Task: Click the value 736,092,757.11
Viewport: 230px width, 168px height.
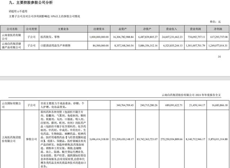Action: pyautogui.click(x=196, y=37)
